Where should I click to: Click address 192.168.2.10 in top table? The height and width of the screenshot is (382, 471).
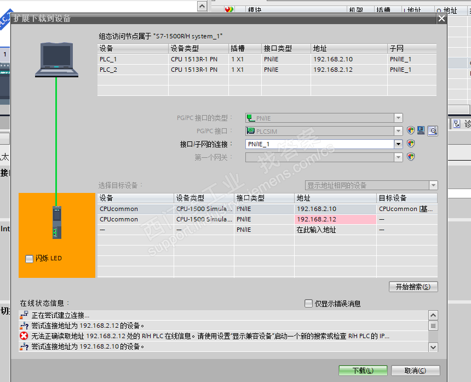click(x=333, y=59)
